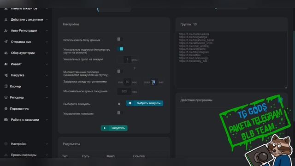This screenshot has width=295, height=166.
Task: Click inside the Группы links text area
Action: pyautogui.click(x=231, y=60)
